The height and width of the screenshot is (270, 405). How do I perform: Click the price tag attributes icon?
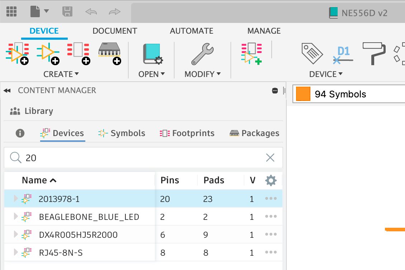click(x=312, y=54)
